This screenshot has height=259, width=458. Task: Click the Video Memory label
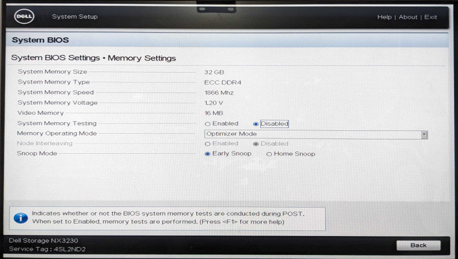(x=40, y=113)
